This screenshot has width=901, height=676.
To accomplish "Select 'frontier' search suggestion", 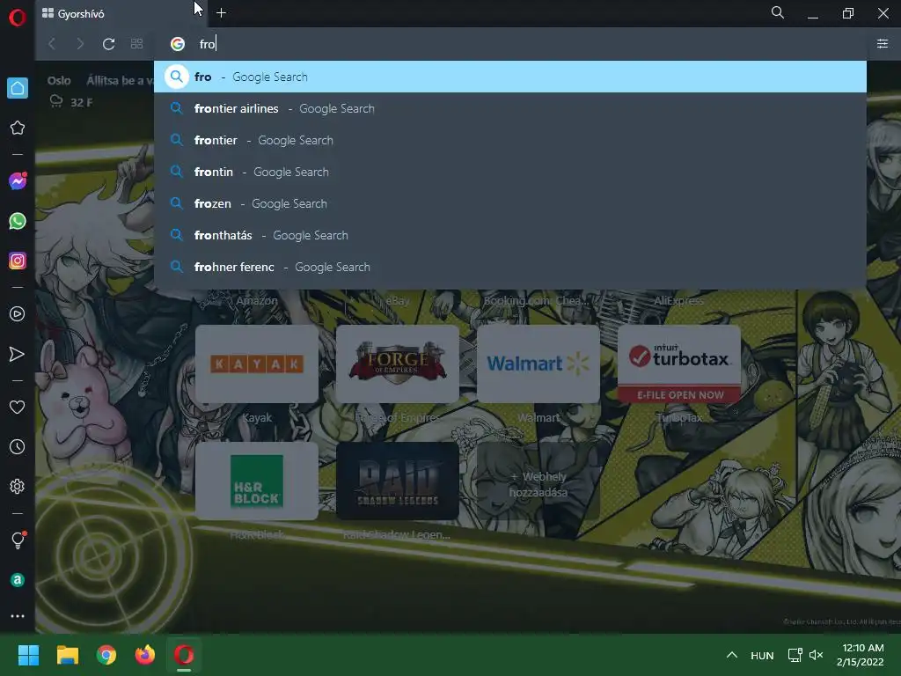I will tap(510, 140).
